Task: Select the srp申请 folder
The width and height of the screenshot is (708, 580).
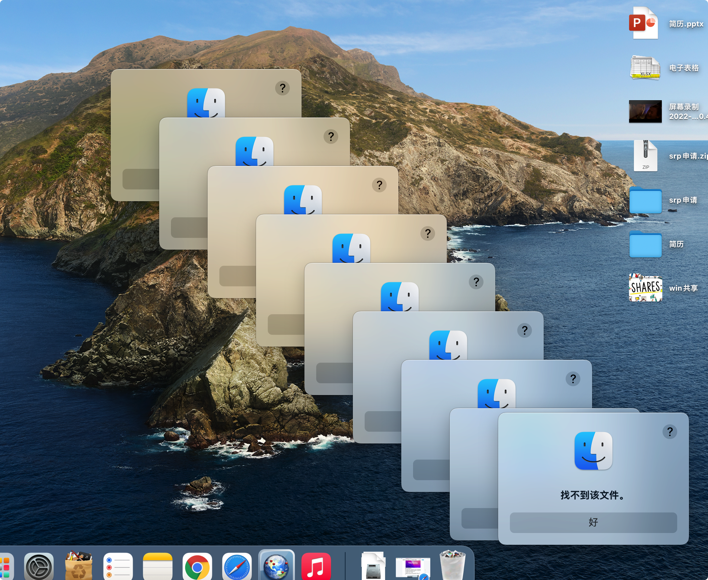Action: (645, 200)
